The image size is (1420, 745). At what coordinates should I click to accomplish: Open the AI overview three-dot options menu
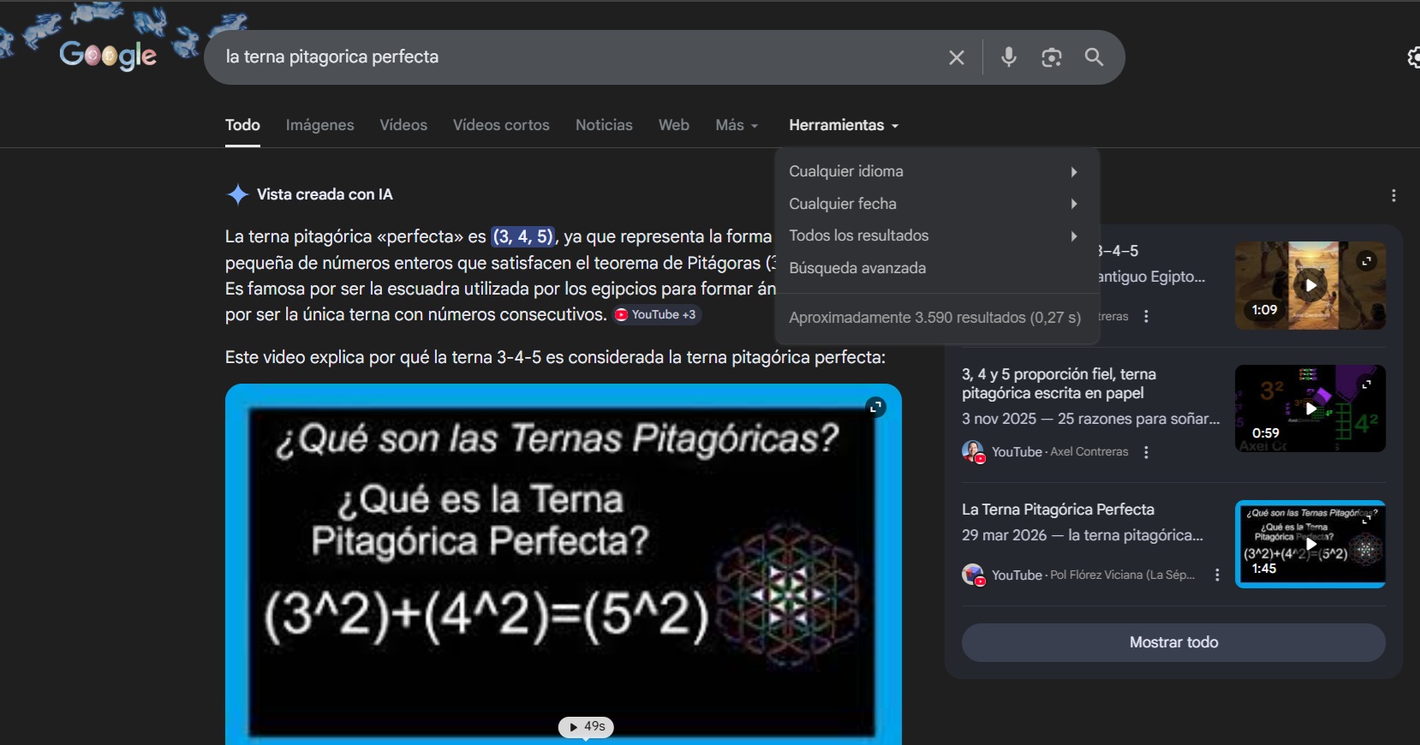(x=1393, y=195)
